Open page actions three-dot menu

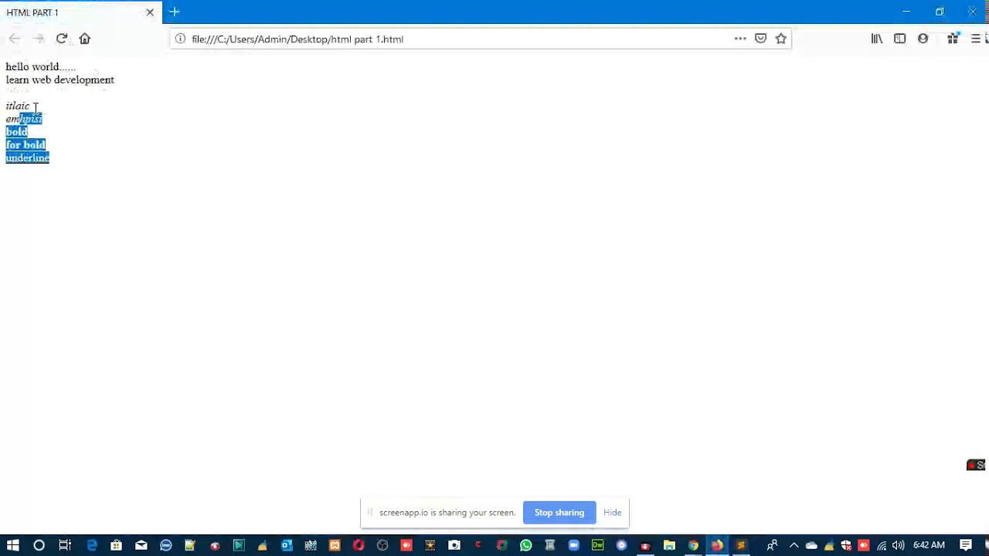[740, 39]
